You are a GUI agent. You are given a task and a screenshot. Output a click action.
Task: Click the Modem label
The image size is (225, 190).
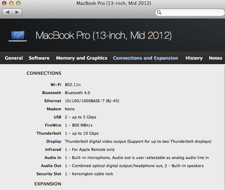point(54,109)
